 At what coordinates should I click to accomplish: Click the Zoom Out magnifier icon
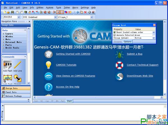tap(37, 12)
